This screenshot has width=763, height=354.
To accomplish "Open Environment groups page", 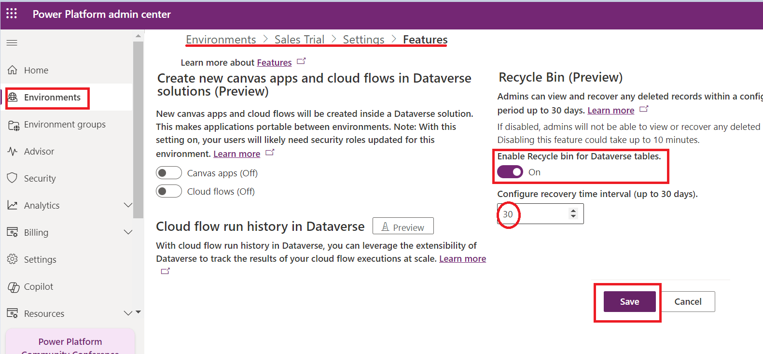I will pyautogui.click(x=65, y=124).
